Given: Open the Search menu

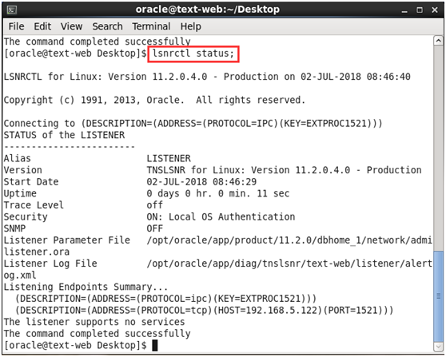Looking at the screenshot, I should click(107, 26).
